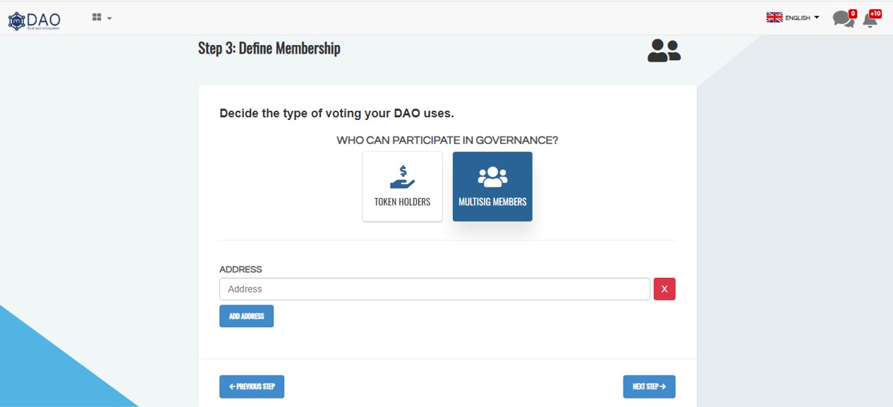Image resolution: width=893 pixels, height=407 pixels.
Task: Focus the Address input field
Action: [x=435, y=289]
